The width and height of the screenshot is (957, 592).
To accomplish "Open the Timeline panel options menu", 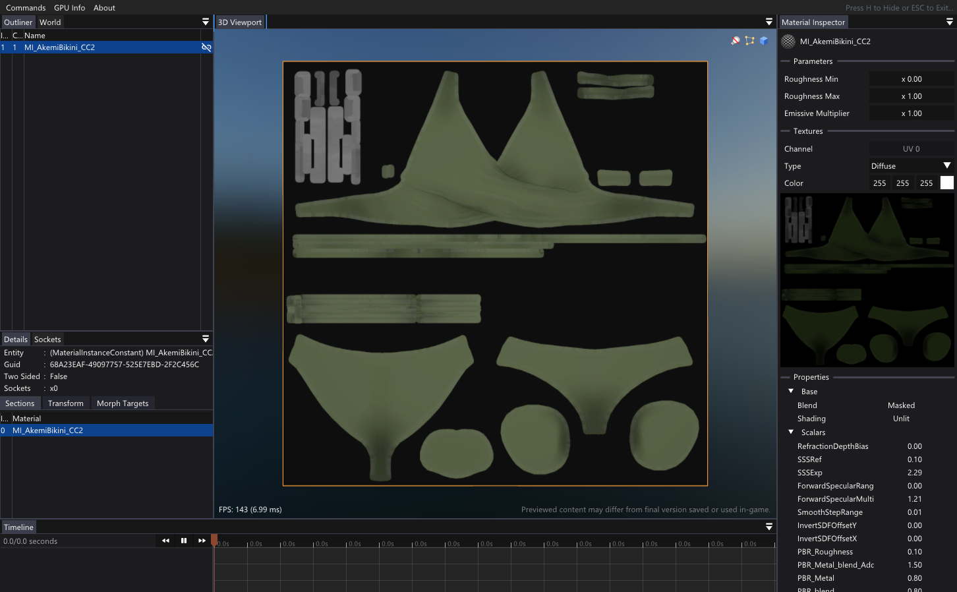I will tap(769, 527).
